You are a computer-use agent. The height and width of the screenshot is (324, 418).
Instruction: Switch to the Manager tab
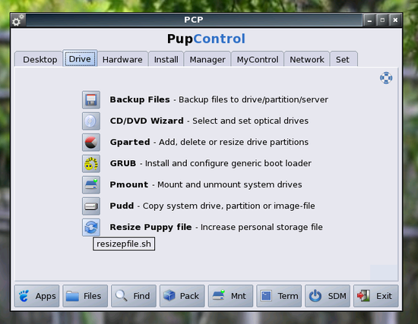coord(207,59)
